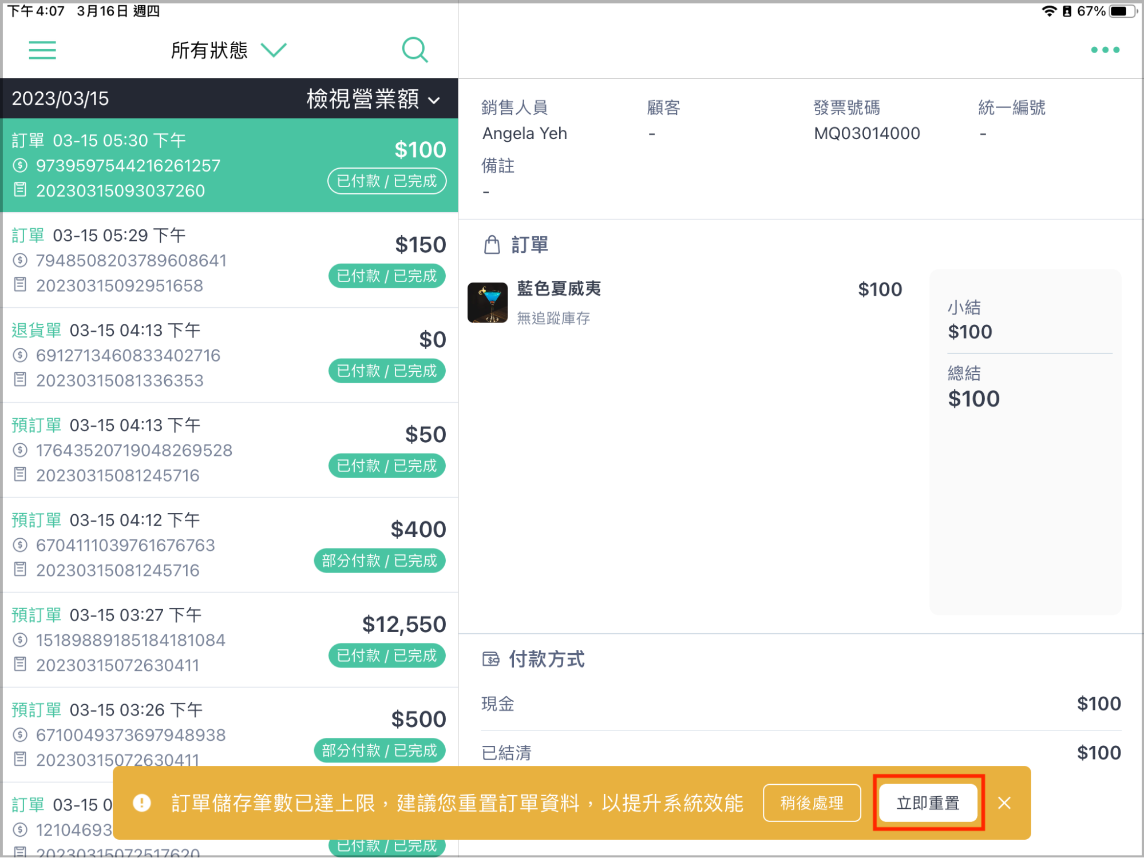The width and height of the screenshot is (1144, 858).
Task: Select the $400 partially paid pre-order
Action: click(229, 545)
